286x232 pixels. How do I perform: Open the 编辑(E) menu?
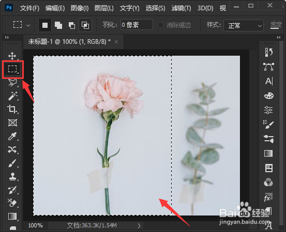55,8
